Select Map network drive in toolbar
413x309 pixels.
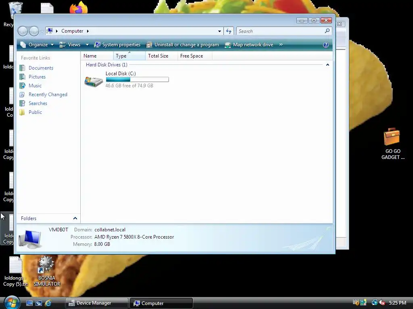[249, 45]
